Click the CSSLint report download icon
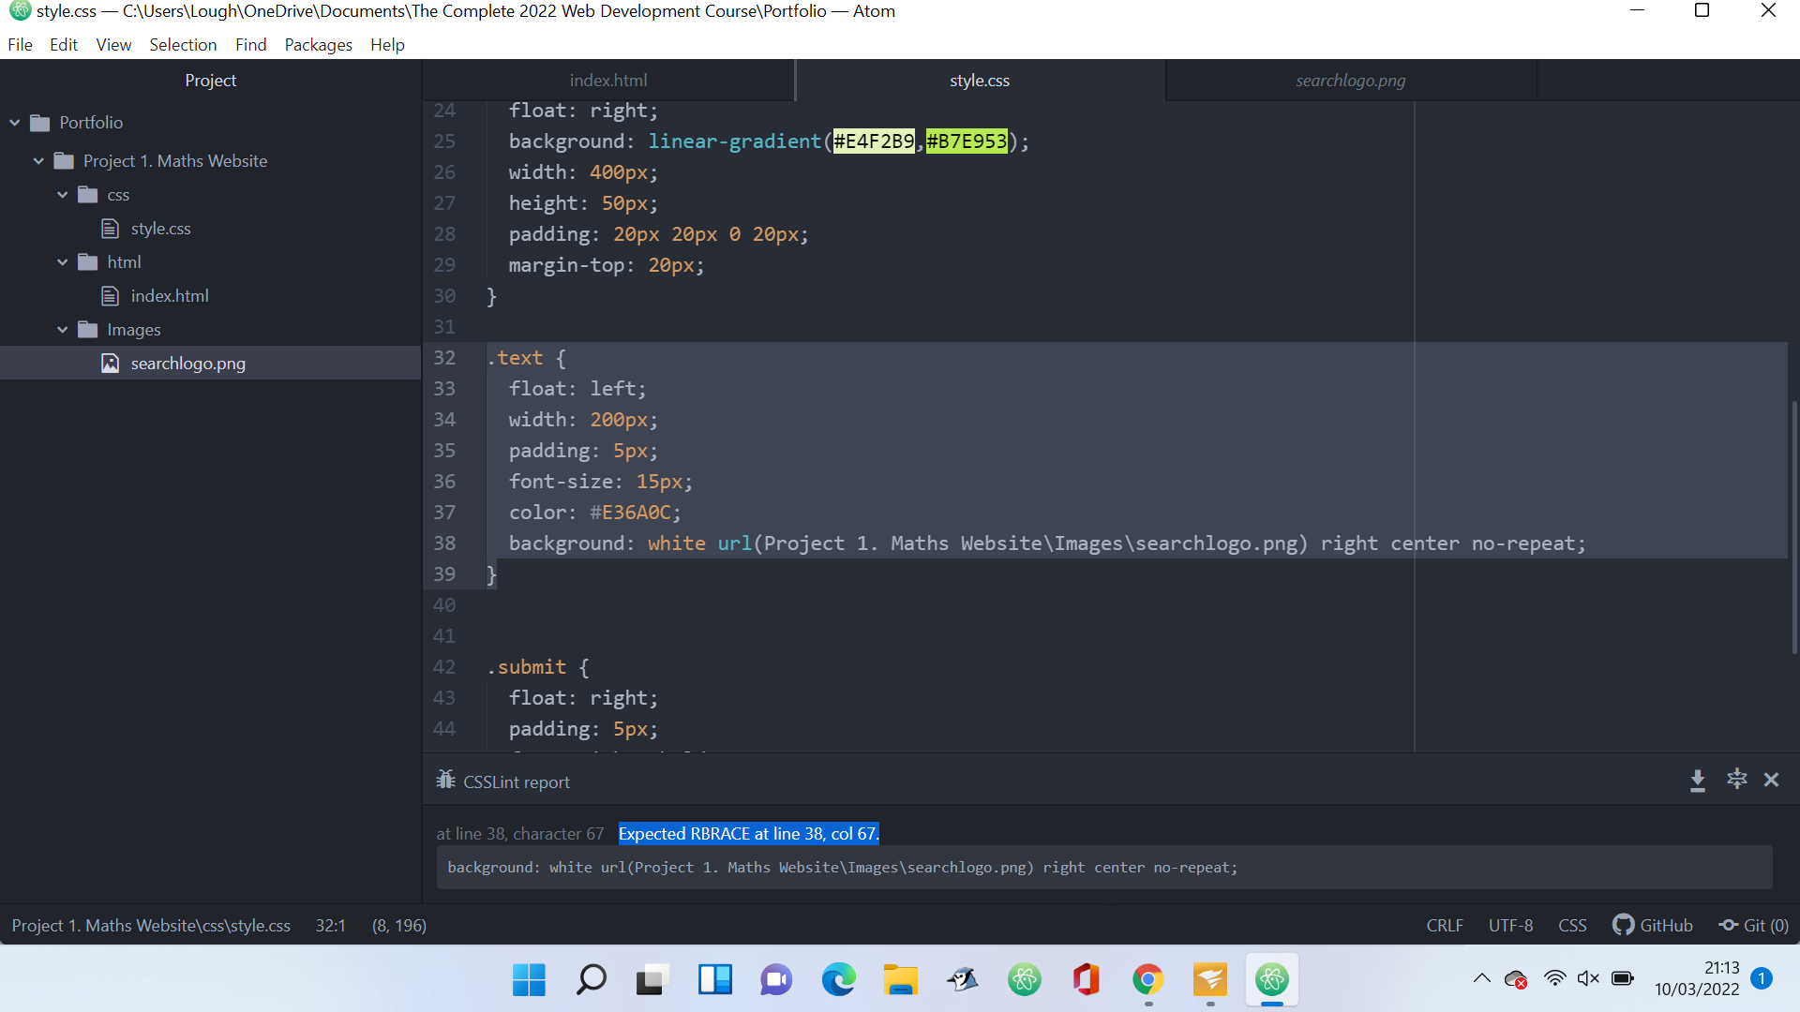The image size is (1800, 1012). (1698, 780)
